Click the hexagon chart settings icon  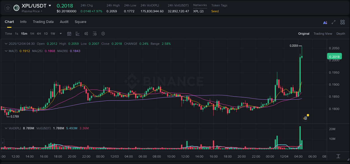coord(103,34)
